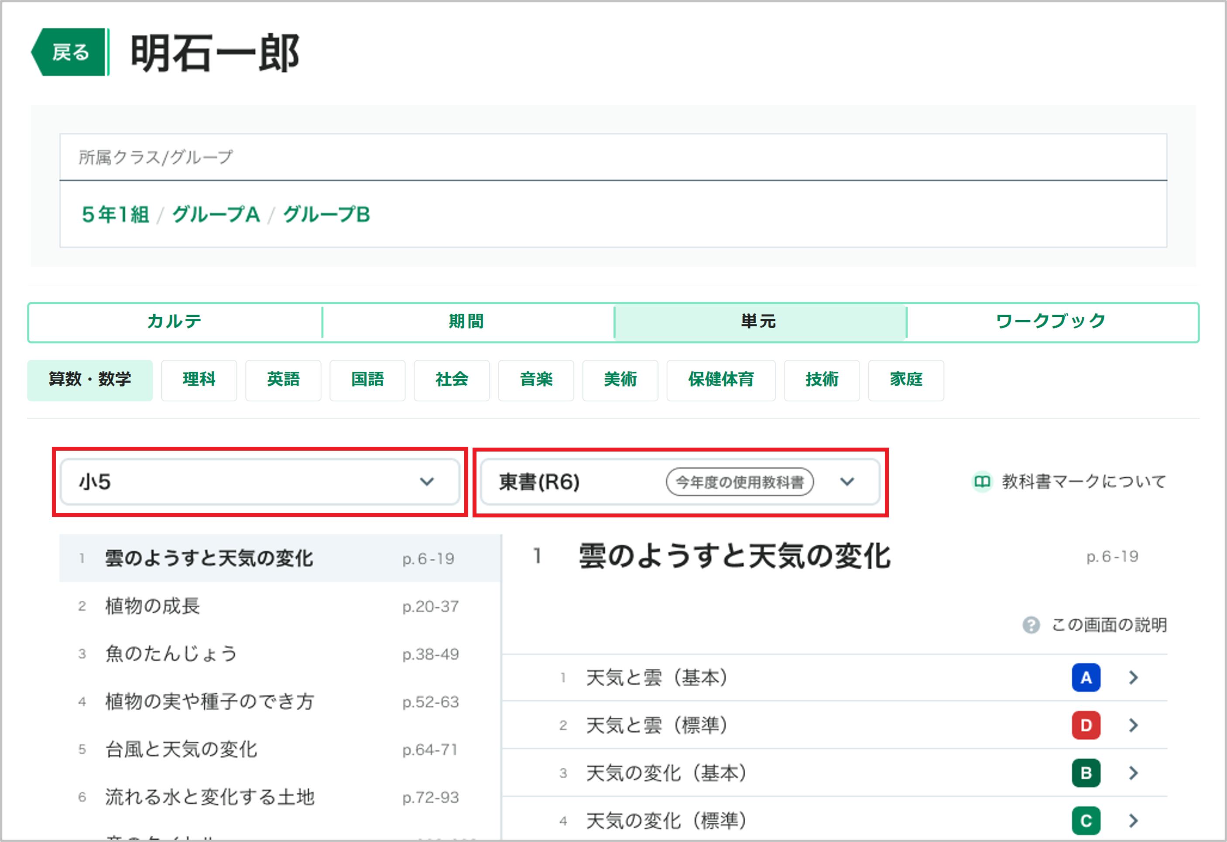
Task: Click the p.64-71 page range
Action: (x=429, y=750)
